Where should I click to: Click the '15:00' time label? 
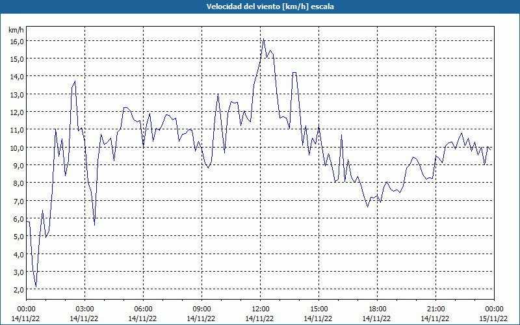point(318,309)
